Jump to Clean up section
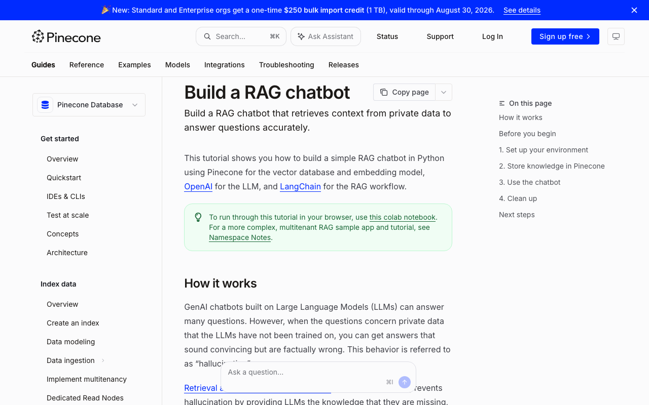 [518, 198]
